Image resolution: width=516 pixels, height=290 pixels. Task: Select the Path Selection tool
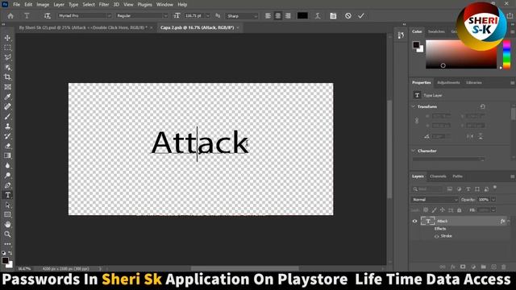(x=7, y=205)
